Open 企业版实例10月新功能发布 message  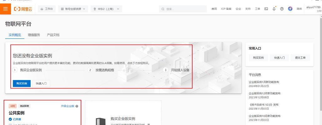(x=265, y=116)
